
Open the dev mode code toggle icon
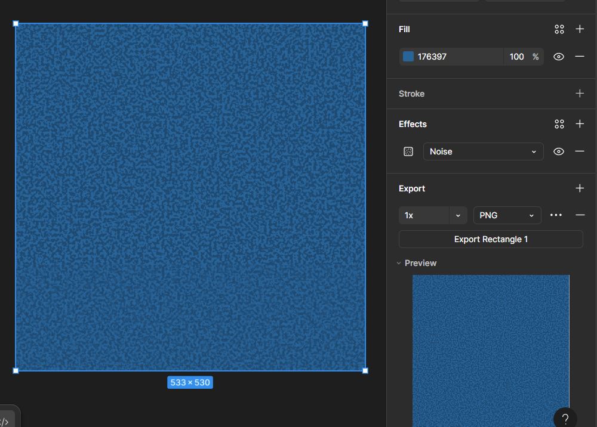[5, 421]
